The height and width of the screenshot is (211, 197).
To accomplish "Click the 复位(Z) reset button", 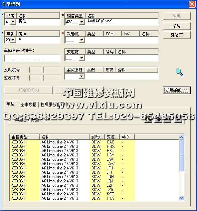I will 177,35.
